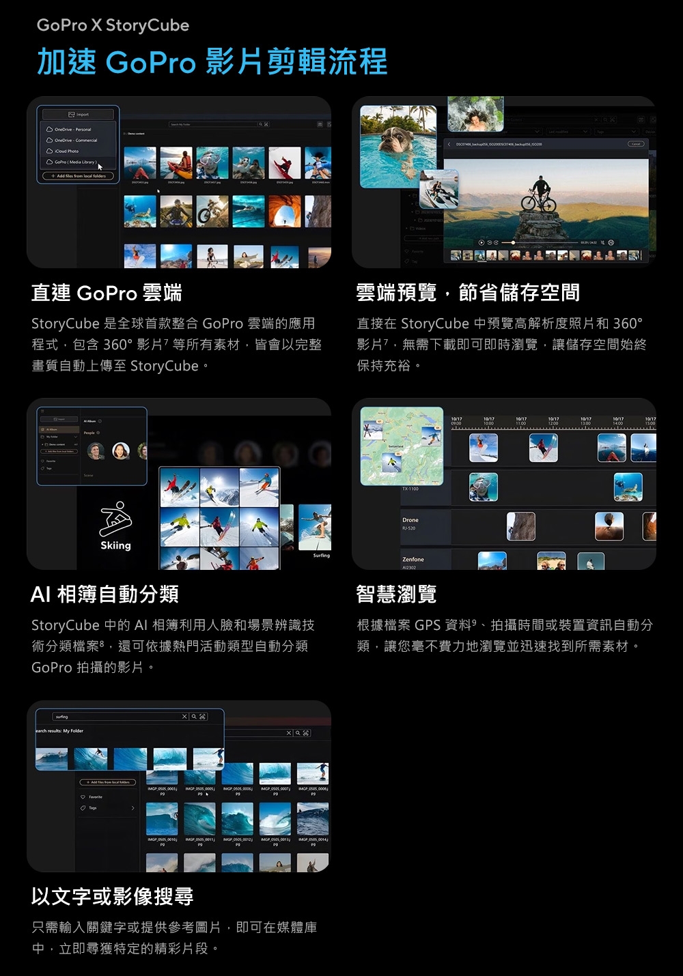683x976 pixels.
Task: Click magnifier icon beside surfing search
Action: (194, 717)
